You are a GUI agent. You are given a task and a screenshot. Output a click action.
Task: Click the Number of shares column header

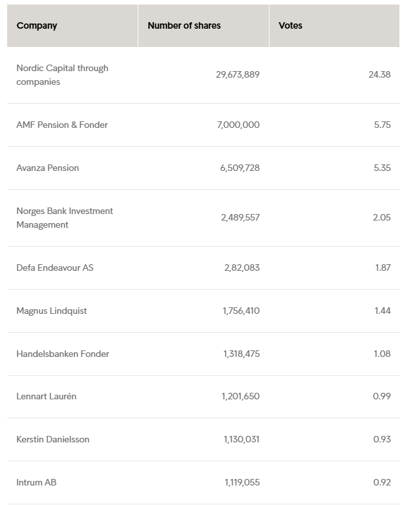(184, 26)
